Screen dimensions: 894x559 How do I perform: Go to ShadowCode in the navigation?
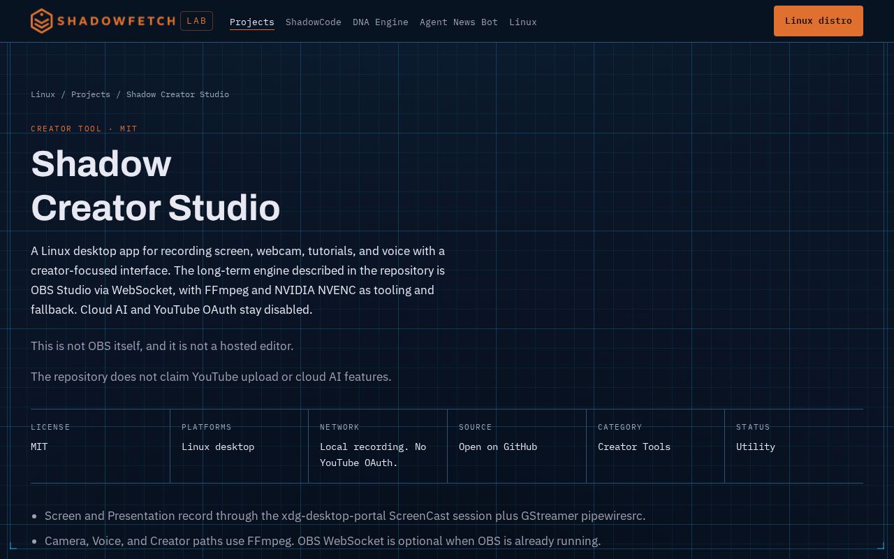[314, 22]
